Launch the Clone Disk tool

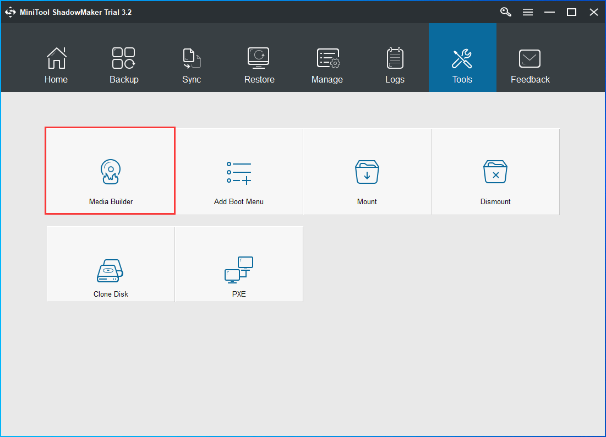click(111, 264)
